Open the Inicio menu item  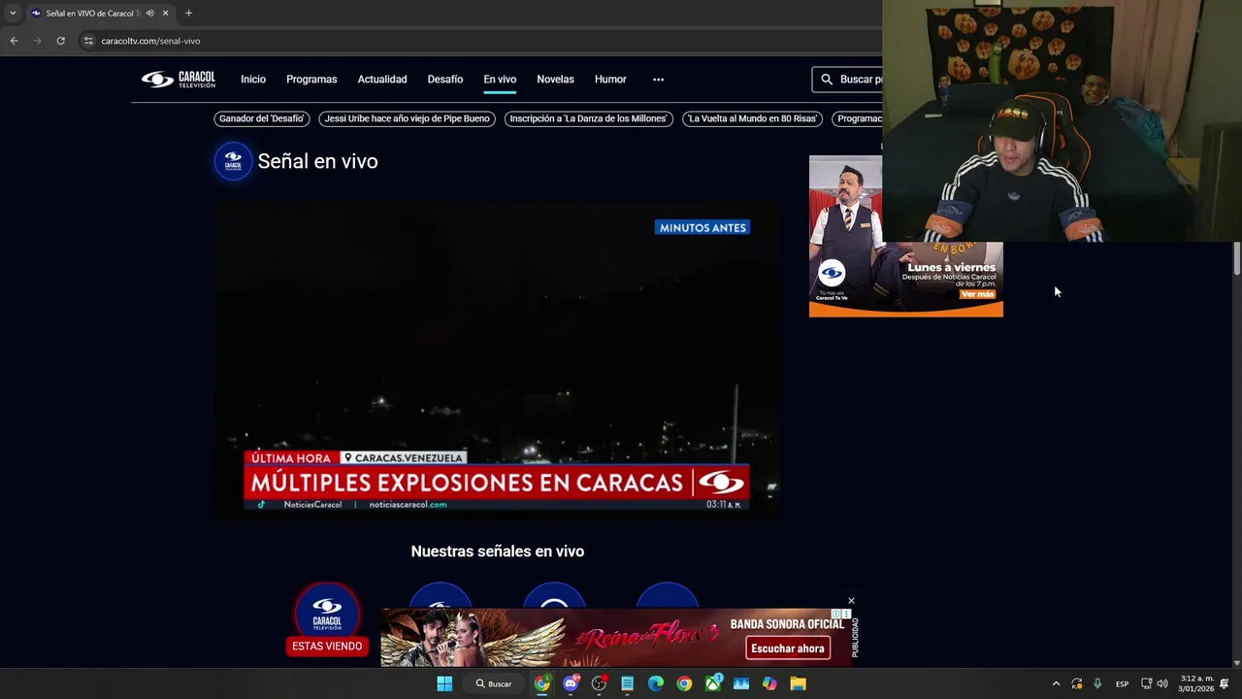coord(253,80)
